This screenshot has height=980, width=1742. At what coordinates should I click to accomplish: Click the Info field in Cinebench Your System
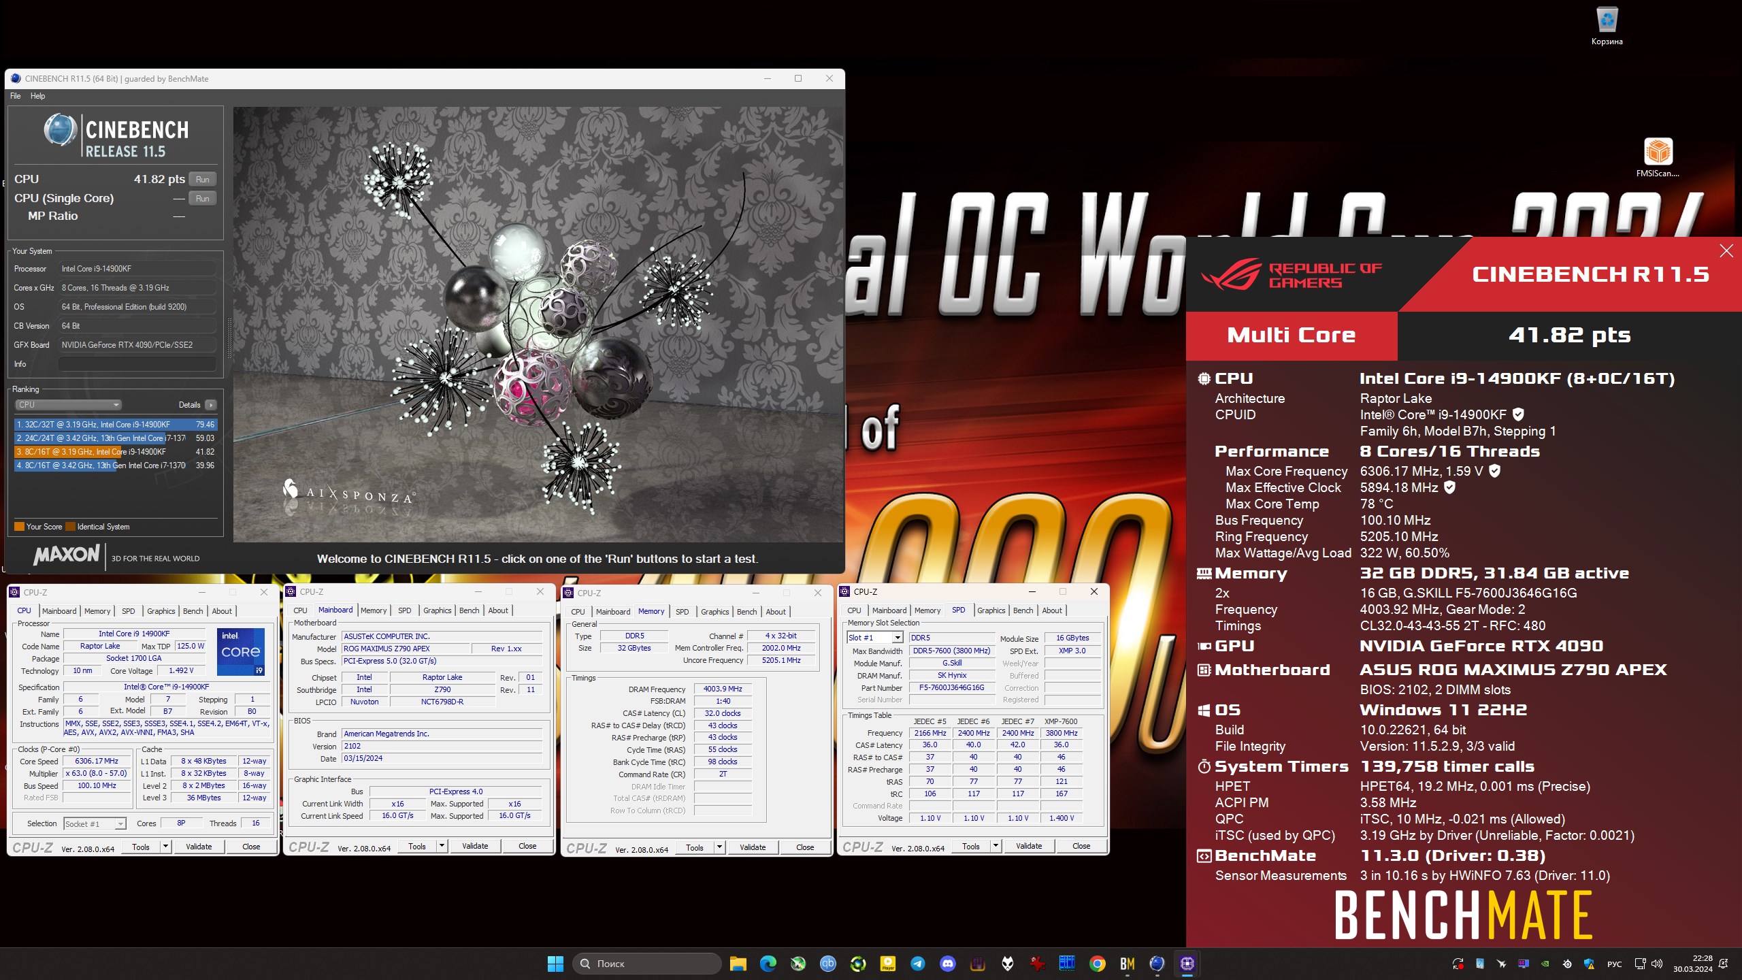[x=137, y=364]
